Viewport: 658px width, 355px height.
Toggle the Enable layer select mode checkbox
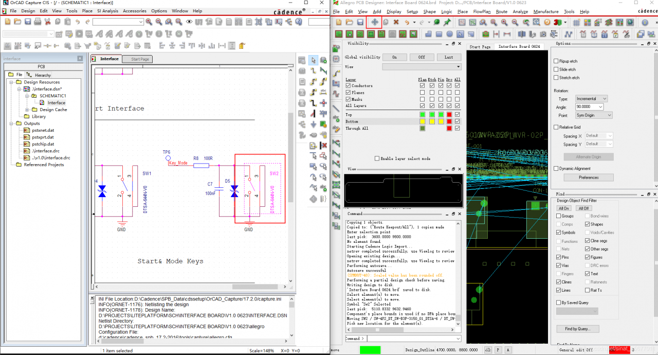click(x=377, y=158)
